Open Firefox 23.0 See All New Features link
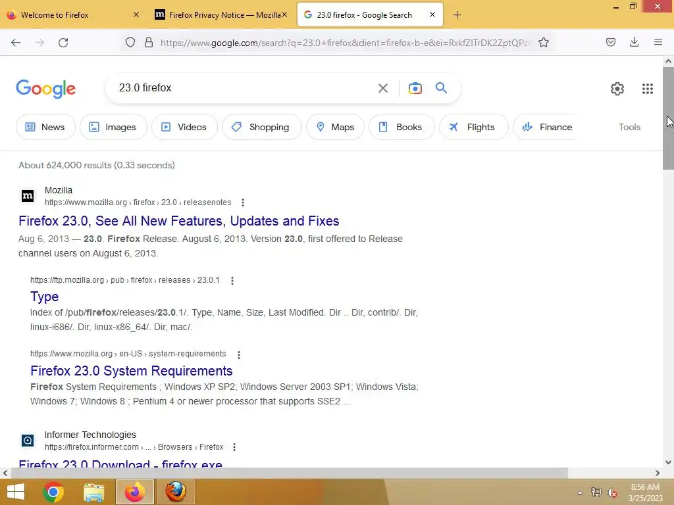The image size is (674, 505). tap(179, 221)
